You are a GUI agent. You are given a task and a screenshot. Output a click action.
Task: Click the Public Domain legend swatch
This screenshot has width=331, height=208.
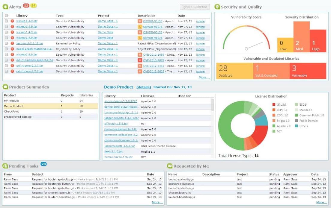tap(297, 121)
